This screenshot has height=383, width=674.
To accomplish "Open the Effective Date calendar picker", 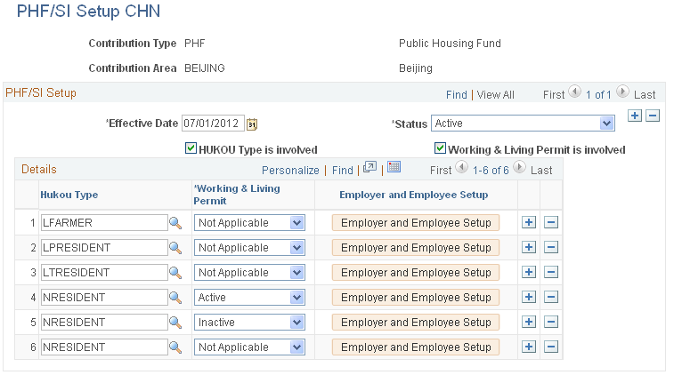I will (252, 124).
